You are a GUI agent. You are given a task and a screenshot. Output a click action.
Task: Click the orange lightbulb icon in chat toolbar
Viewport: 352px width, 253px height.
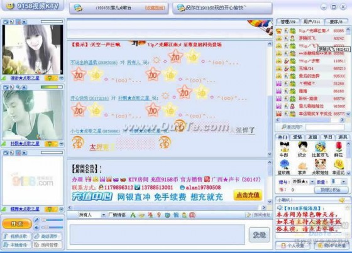[158, 215]
